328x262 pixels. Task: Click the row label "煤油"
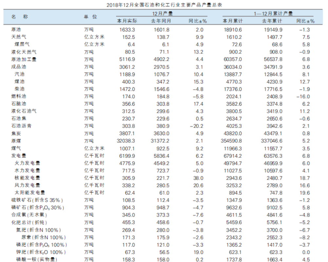[x=19, y=82]
